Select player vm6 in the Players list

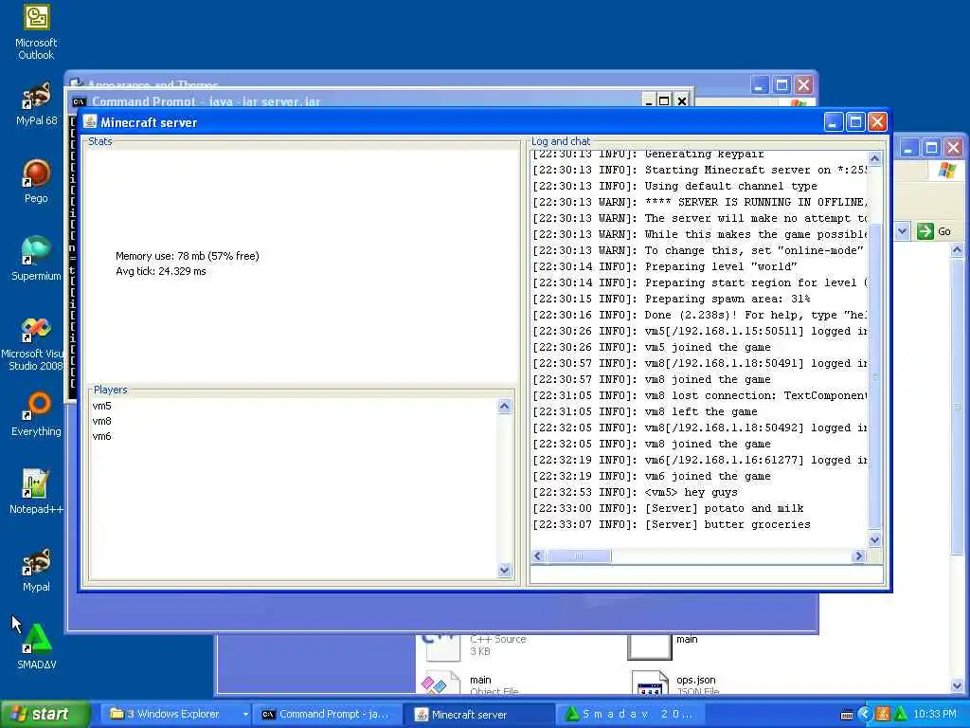102,436
